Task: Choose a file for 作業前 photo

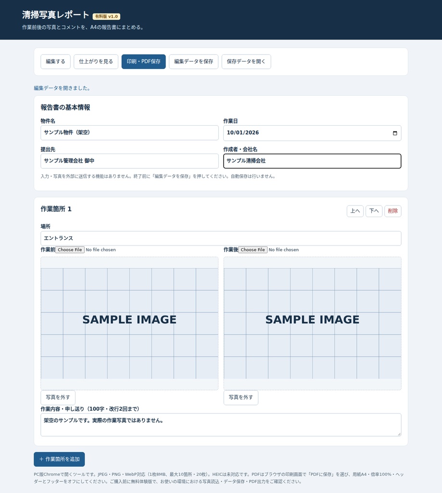Action: [70, 250]
